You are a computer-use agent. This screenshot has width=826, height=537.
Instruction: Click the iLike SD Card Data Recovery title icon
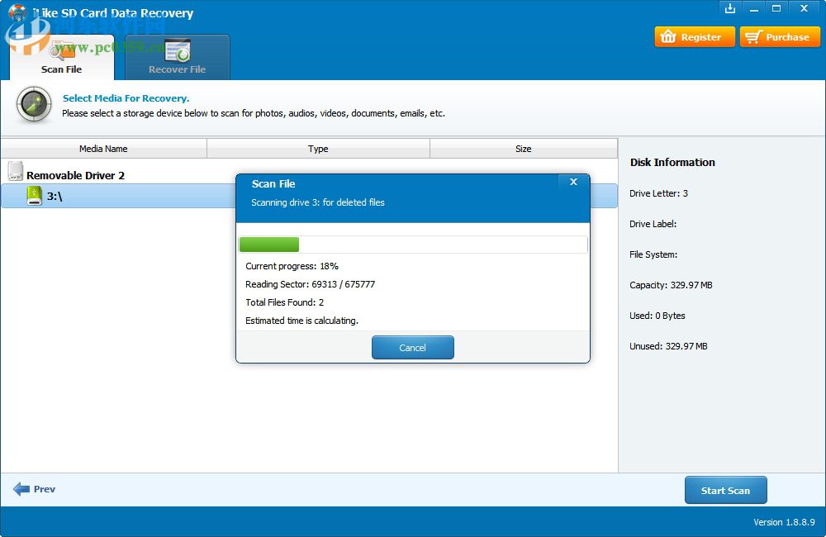coord(18,12)
